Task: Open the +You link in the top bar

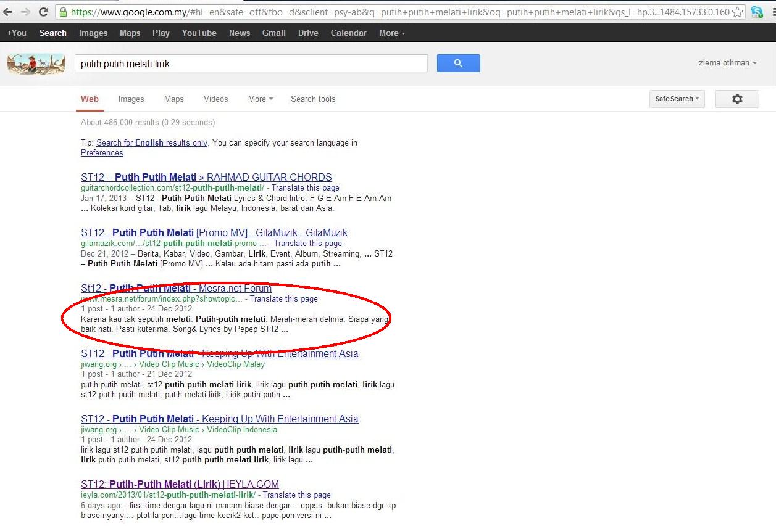Action: tap(17, 33)
